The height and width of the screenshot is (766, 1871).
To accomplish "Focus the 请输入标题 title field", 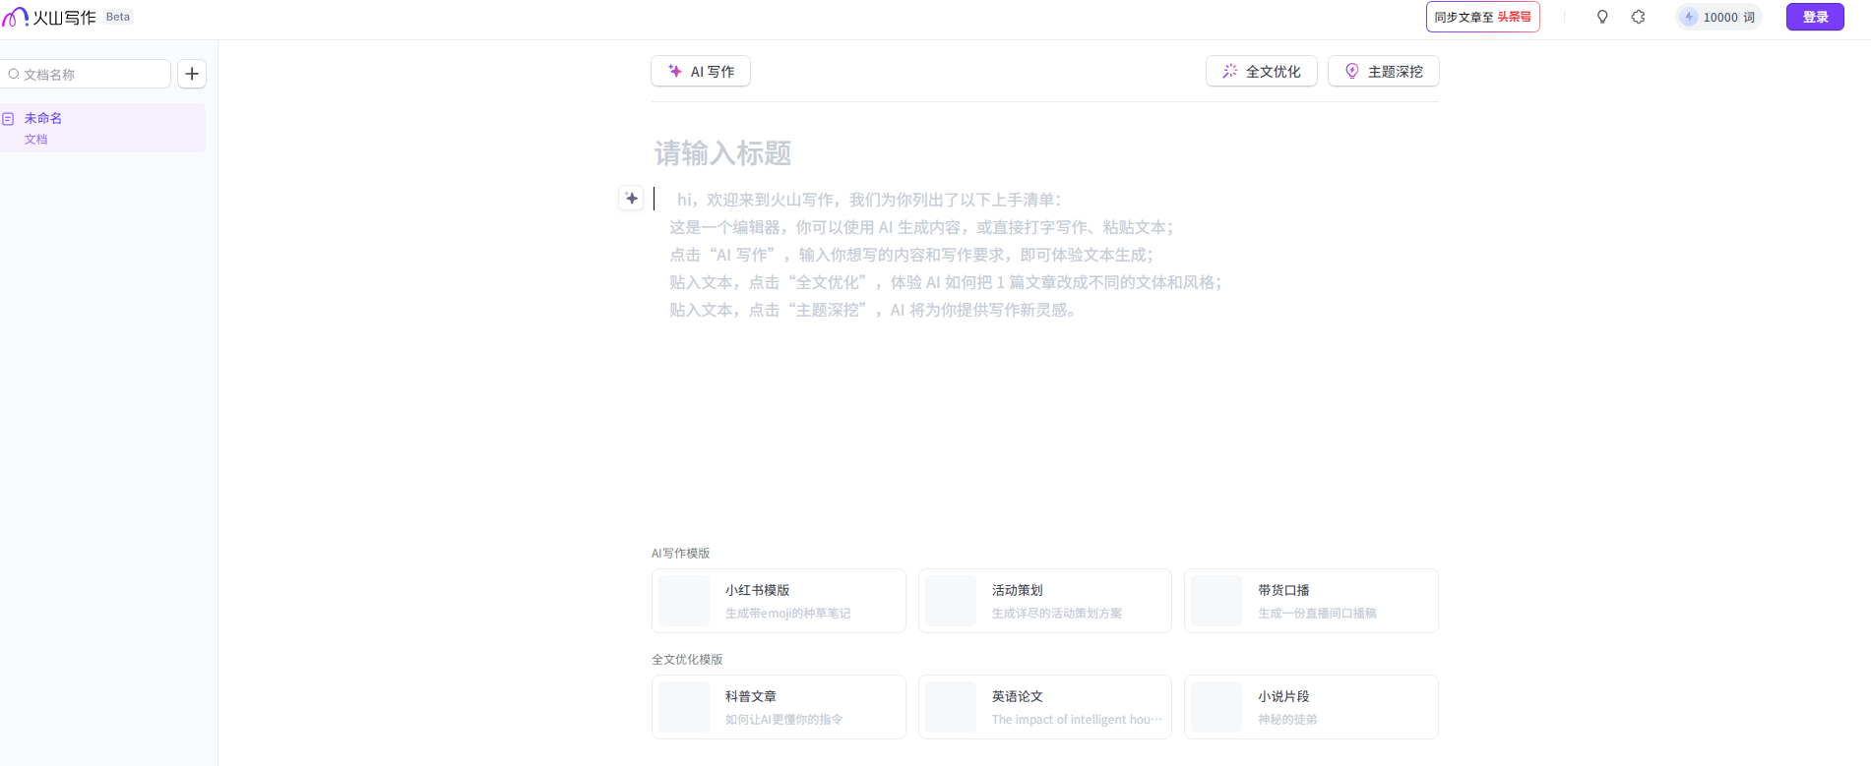I will click(x=886, y=153).
